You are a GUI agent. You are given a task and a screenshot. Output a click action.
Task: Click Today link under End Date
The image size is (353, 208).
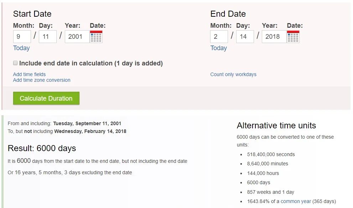tap(218, 48)
